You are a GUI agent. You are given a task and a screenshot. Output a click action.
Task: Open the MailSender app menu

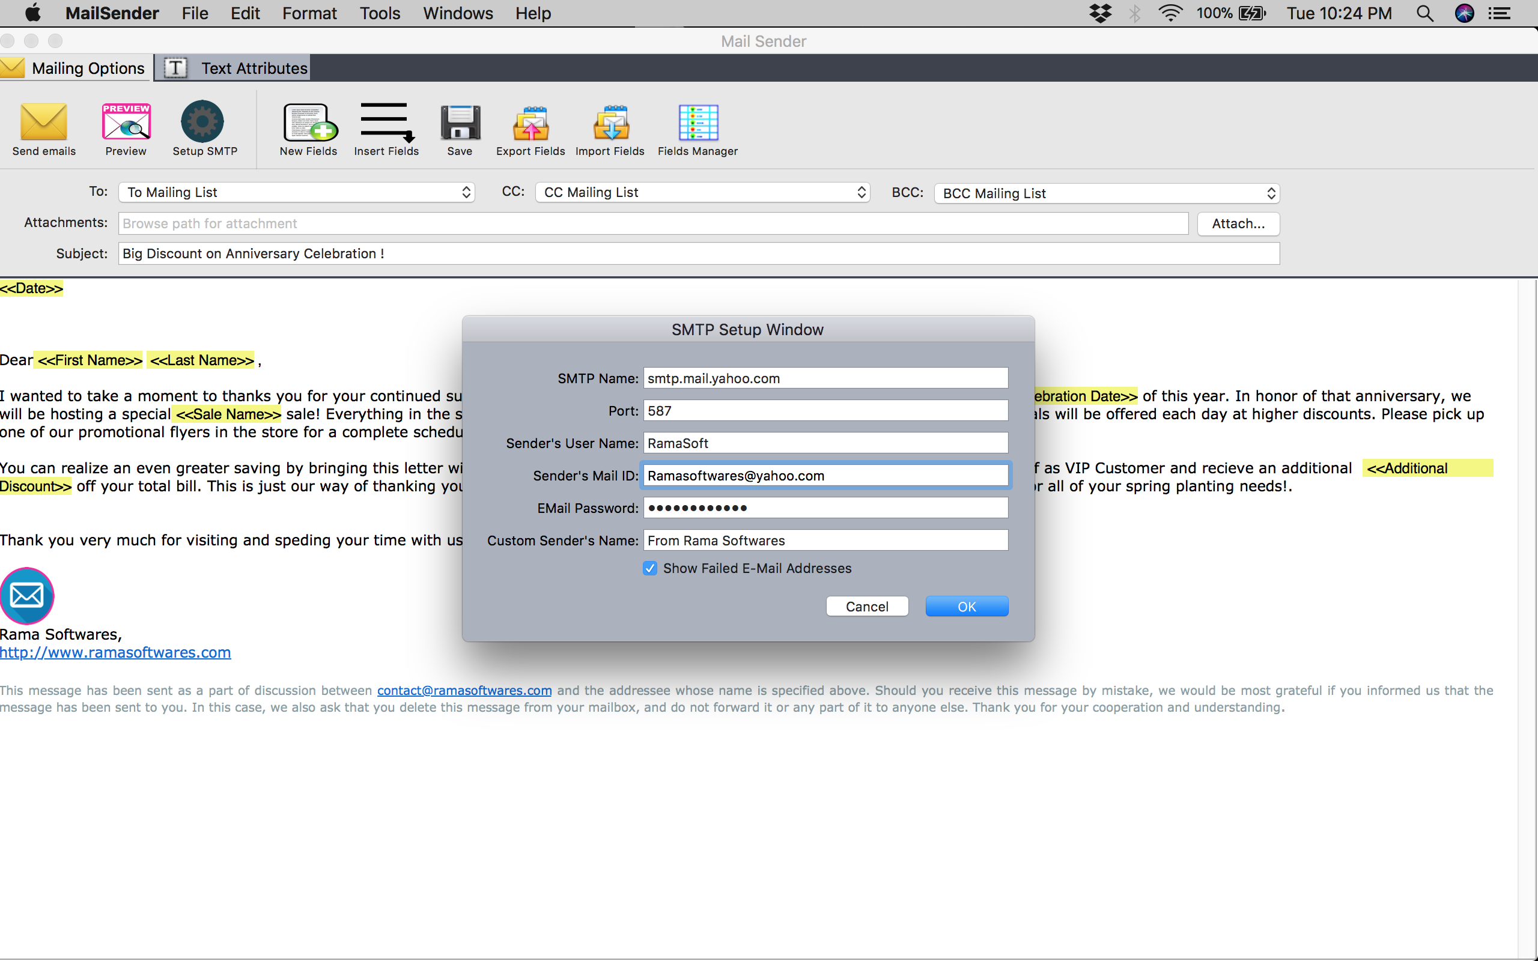coord(112,13)
